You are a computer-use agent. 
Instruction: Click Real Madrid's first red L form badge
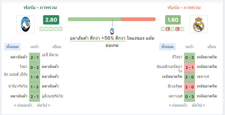(x=168, y=29)
